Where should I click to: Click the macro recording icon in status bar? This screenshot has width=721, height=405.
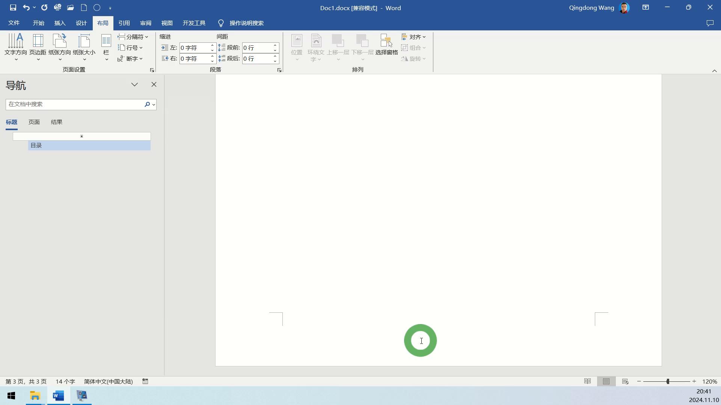pyautogui.click(x=145, y=381)
